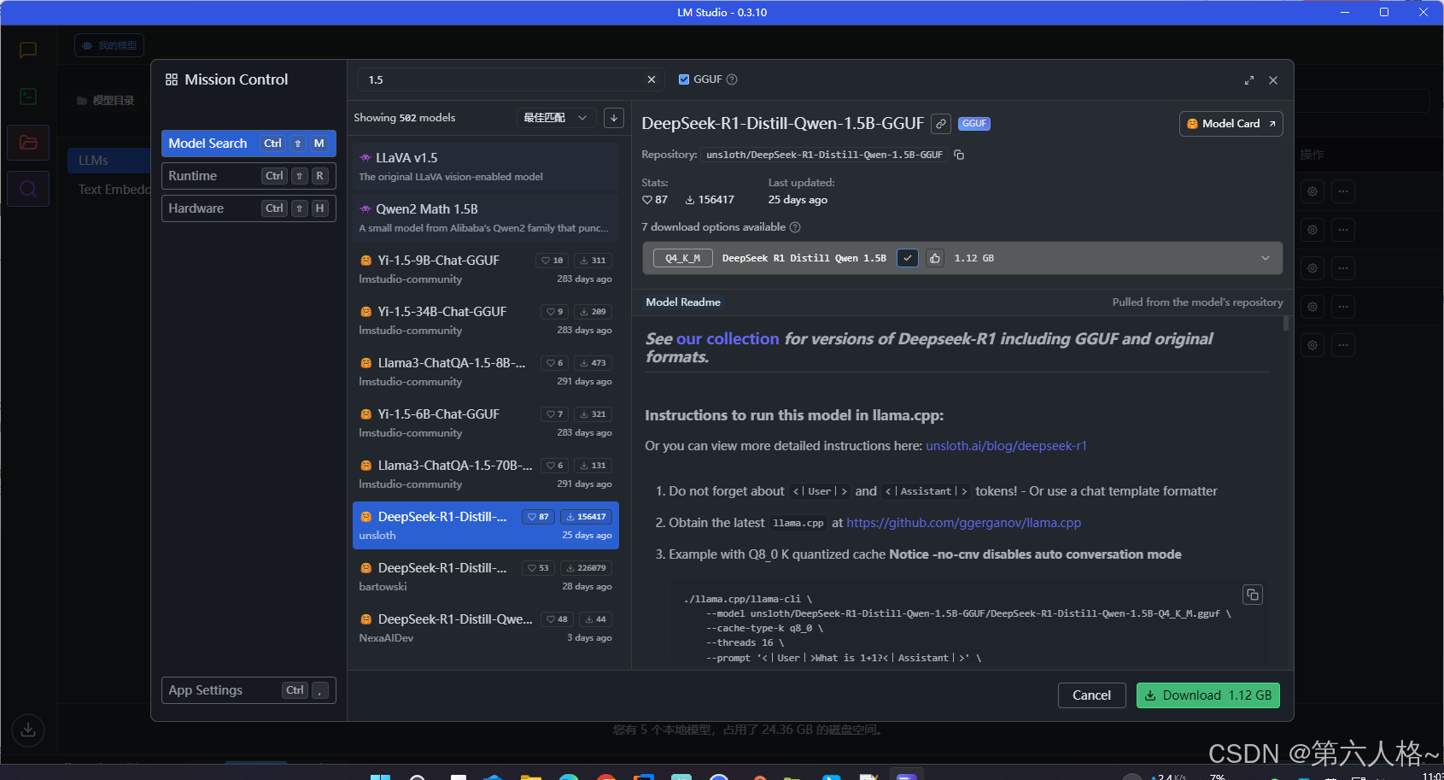This screenshot has width=1444, height=780.
Task: Click the Model Readme tab label
Action: point(683,302)
